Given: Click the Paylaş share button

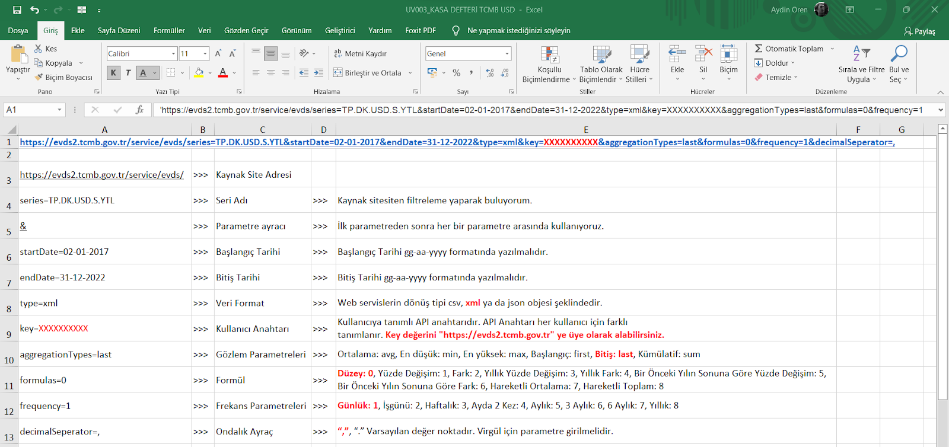Looking at the screenshot, I should click(x=919, y=31).
